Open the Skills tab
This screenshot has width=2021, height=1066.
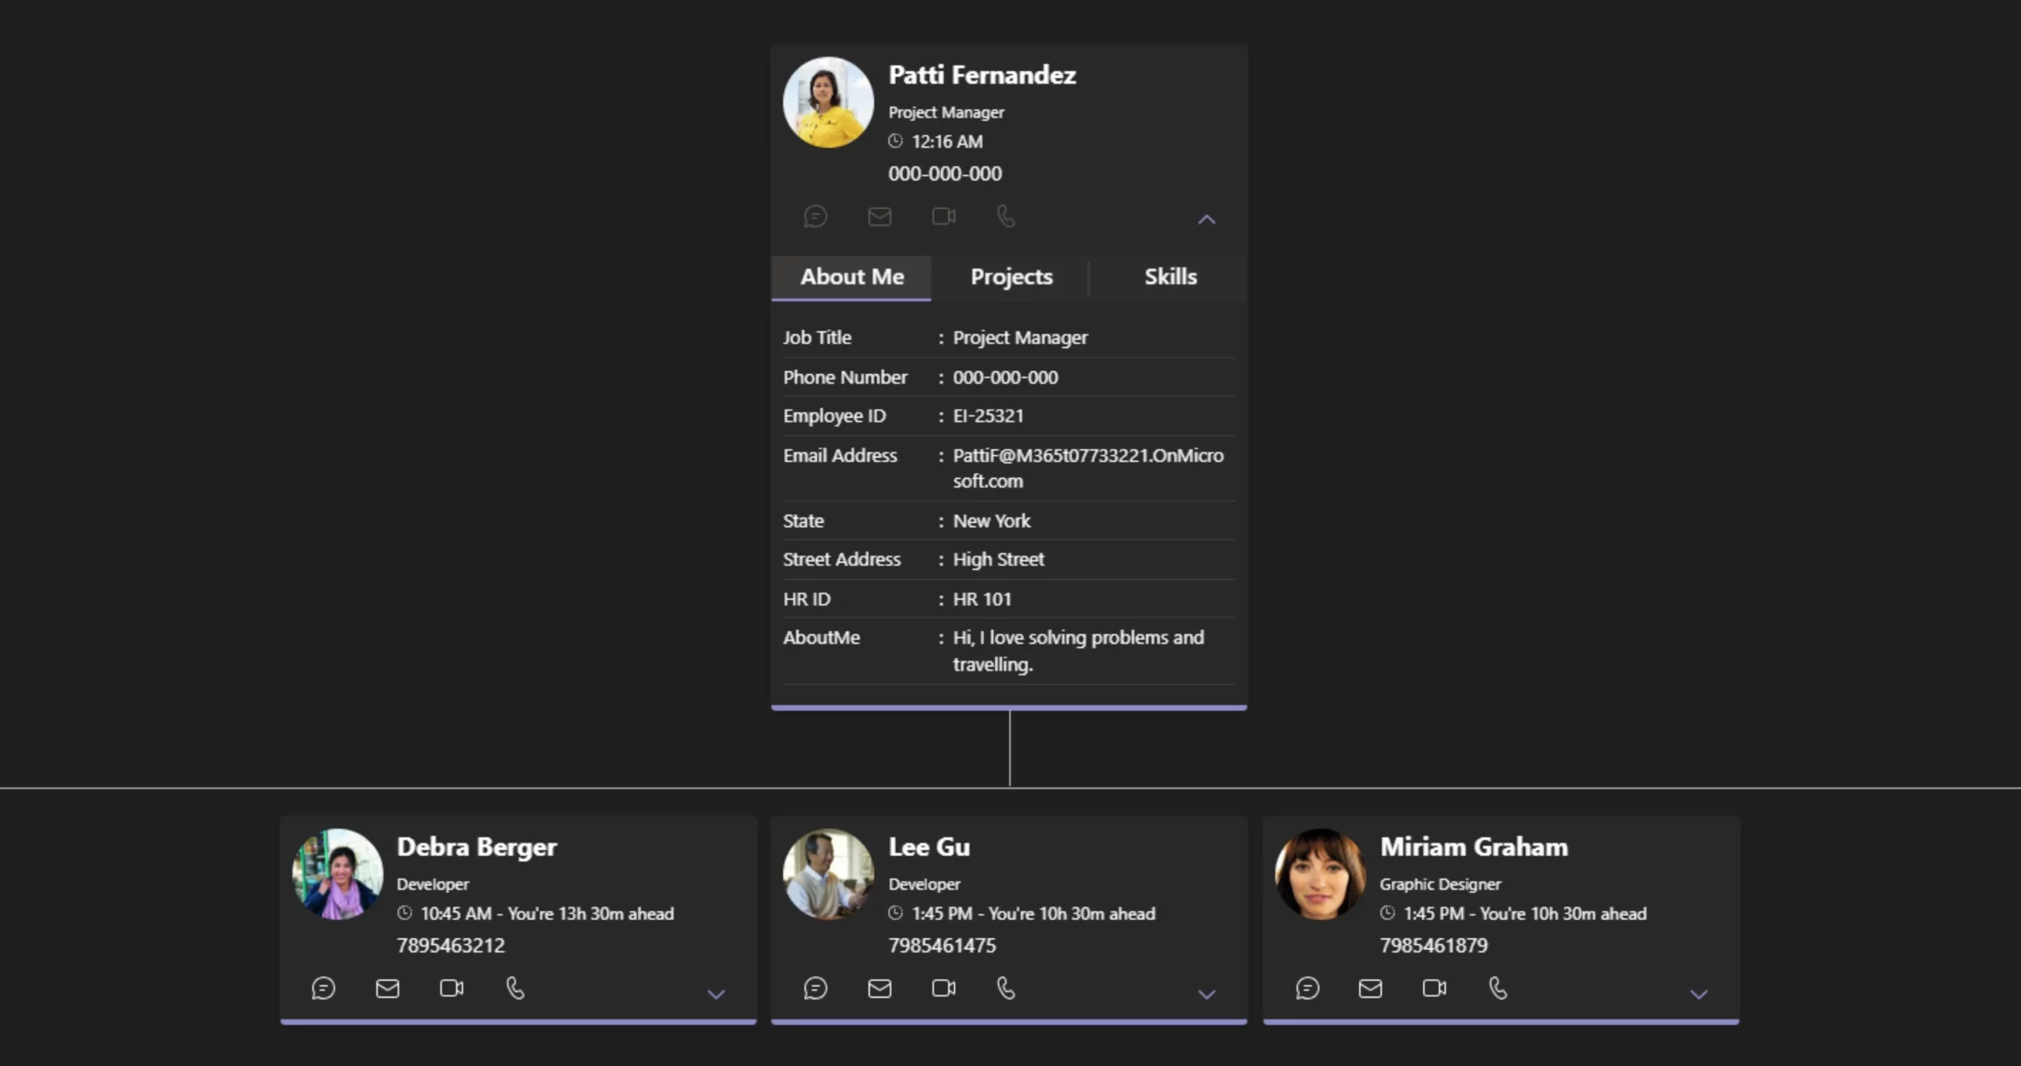tap(1170, 277)
